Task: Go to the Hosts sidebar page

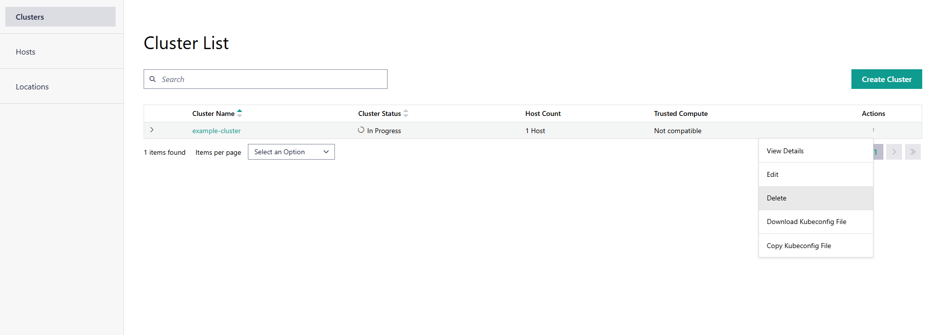Action: [26, 52]
